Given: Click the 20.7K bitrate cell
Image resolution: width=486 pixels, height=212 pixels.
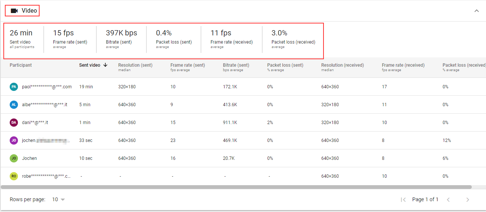Looking at the screenshot, I should pyautogui.click(x=229, y=158).
